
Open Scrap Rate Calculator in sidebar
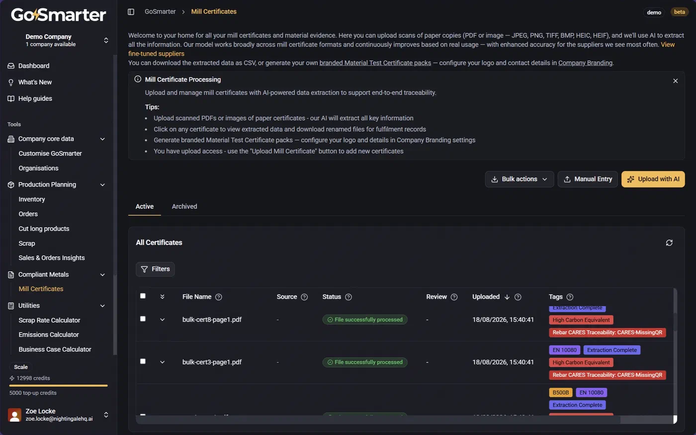[x=49, y=320]
